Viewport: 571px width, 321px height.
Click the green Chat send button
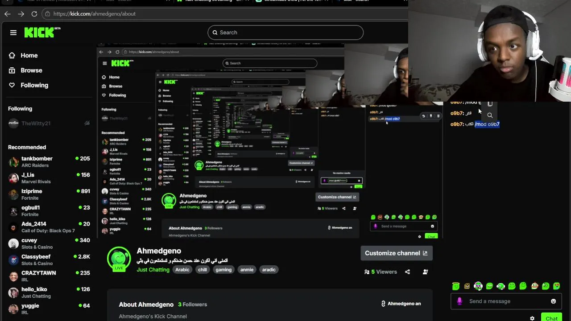(551, 317)
